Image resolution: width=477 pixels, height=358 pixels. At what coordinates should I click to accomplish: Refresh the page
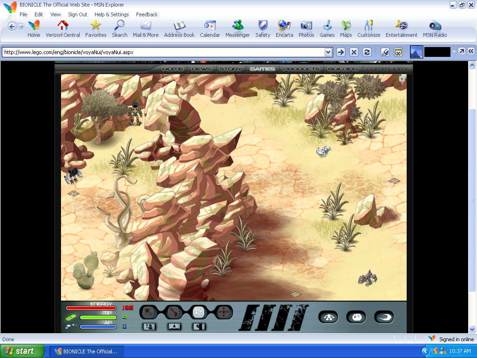point(367,52)
